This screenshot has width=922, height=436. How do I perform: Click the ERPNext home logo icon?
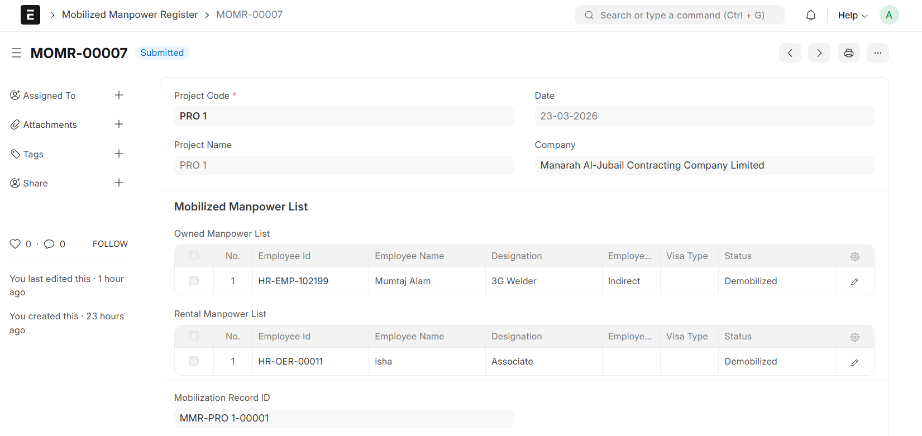tap(30, 15)
